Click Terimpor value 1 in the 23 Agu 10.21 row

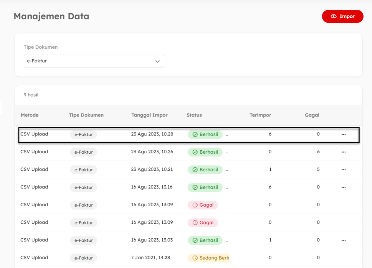point(270,169)
